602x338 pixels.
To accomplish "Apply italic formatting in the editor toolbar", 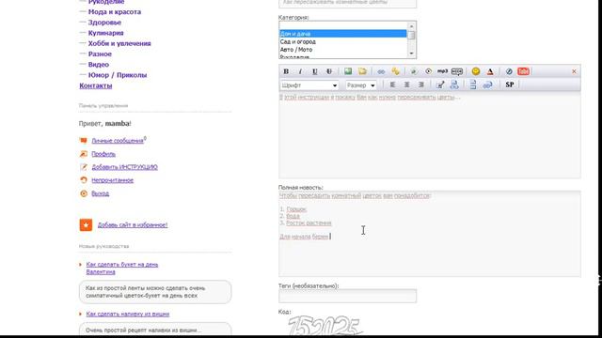I will [300, 71].
